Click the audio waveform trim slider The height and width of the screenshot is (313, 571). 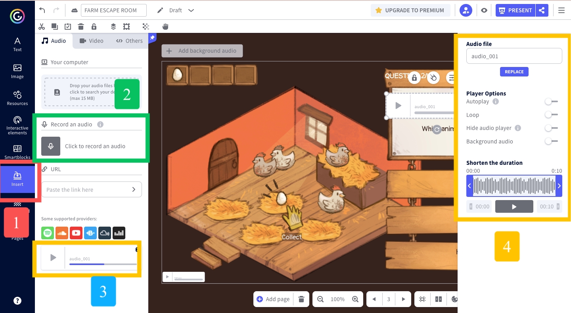(514, 186)
